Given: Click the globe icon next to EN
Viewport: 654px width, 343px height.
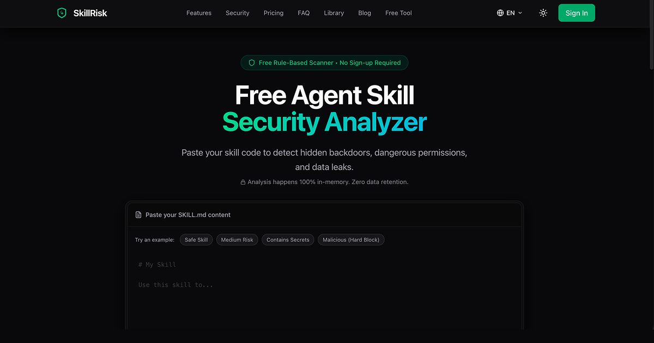Looking at the screenshot, I should [x=500, y=13].
